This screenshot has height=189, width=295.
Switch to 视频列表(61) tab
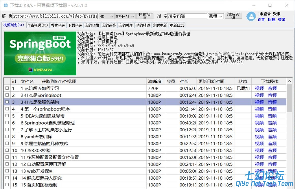tap(13, 25)
